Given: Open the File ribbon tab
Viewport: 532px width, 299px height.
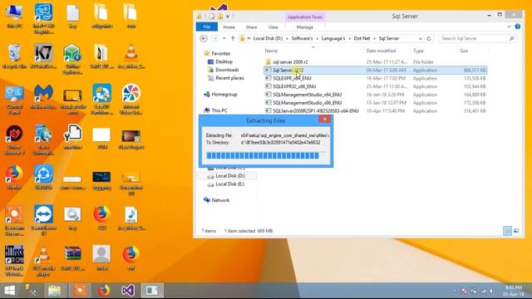Looking at the screenshot, I should pos(207,27).
